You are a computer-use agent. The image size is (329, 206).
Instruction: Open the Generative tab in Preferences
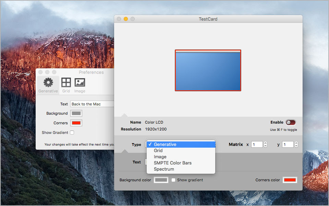click(x=48, y=85)
